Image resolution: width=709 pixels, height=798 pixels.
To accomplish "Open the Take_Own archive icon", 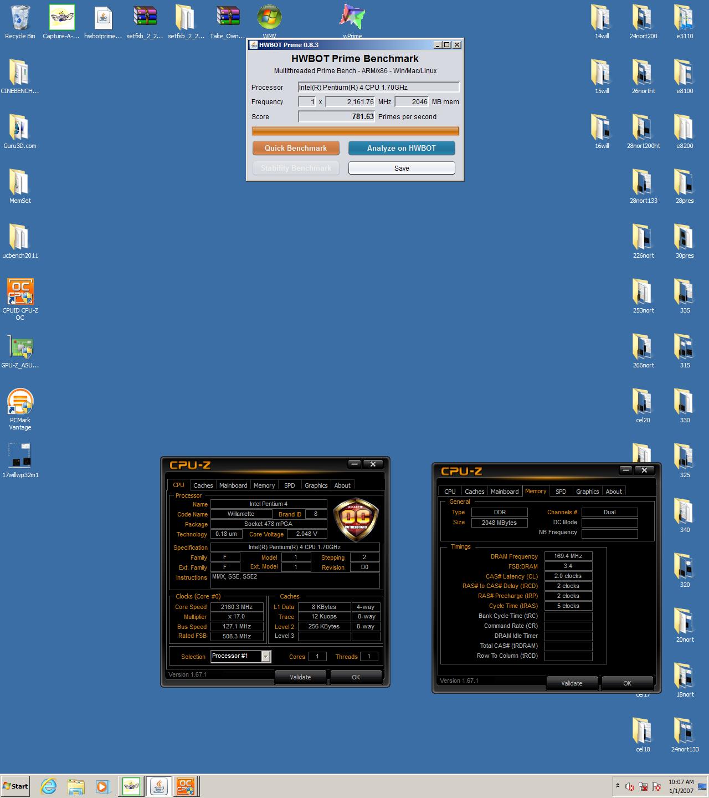I will [228, 22].
